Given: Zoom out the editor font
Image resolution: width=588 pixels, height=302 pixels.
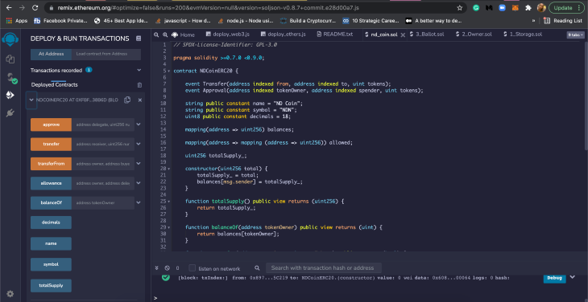Looking at the screenshot, I should (x=157, y=35).
